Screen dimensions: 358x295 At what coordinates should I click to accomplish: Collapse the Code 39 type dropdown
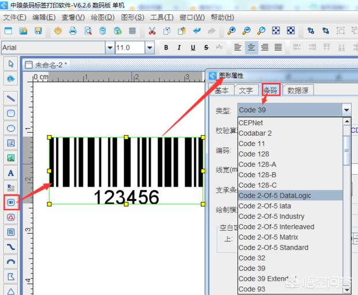pos(346,110)
